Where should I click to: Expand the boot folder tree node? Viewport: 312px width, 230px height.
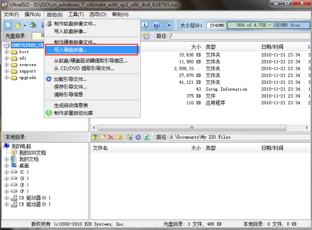[6, 52]
